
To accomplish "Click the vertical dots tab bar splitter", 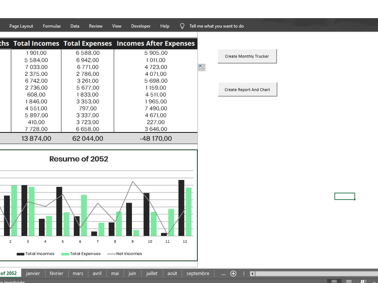I will (244, 274).
